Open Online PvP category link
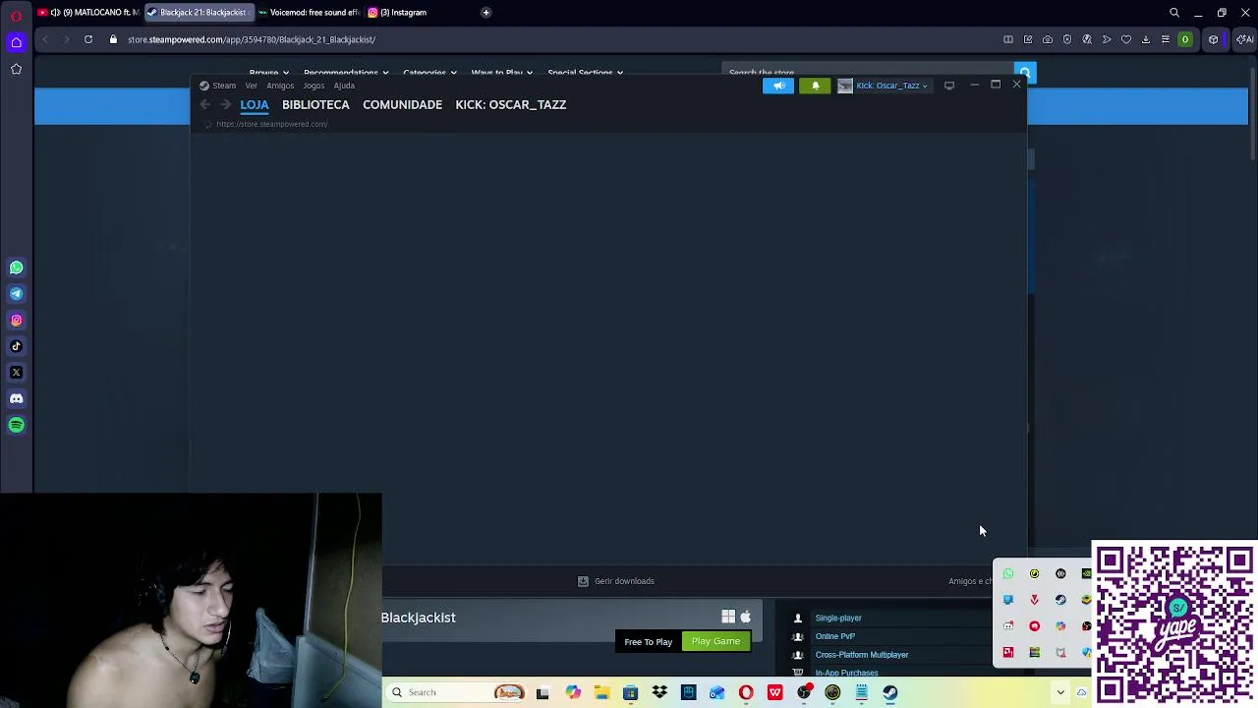Image resolution: width=1258 pixels, height=708 pixels. pyautogui.click(x=834, y=636)
